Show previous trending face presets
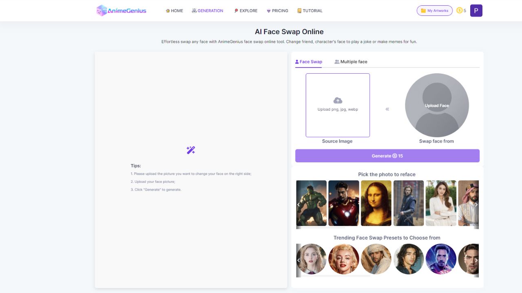The image size is (522, 293). pos(299,260)
